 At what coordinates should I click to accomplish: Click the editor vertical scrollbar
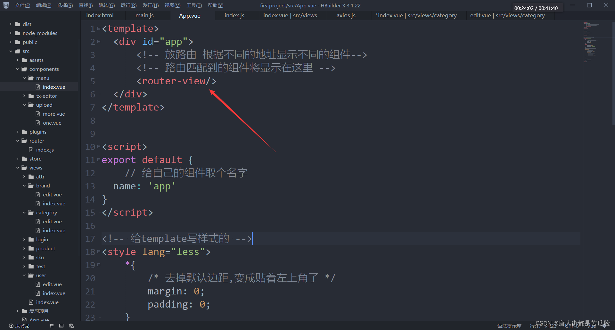[613, 73]
